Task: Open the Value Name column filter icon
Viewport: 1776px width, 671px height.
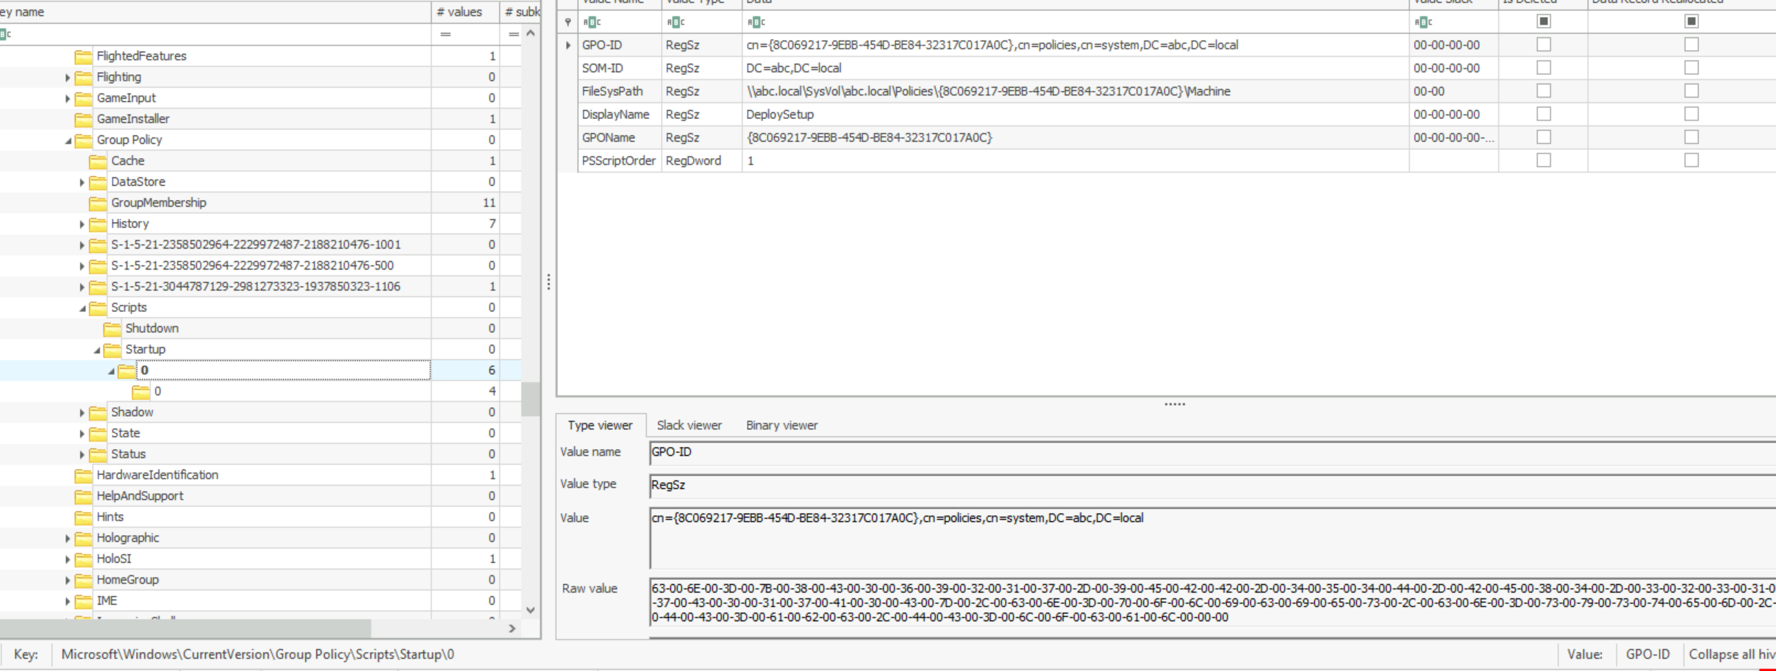Action: [592, 22]
